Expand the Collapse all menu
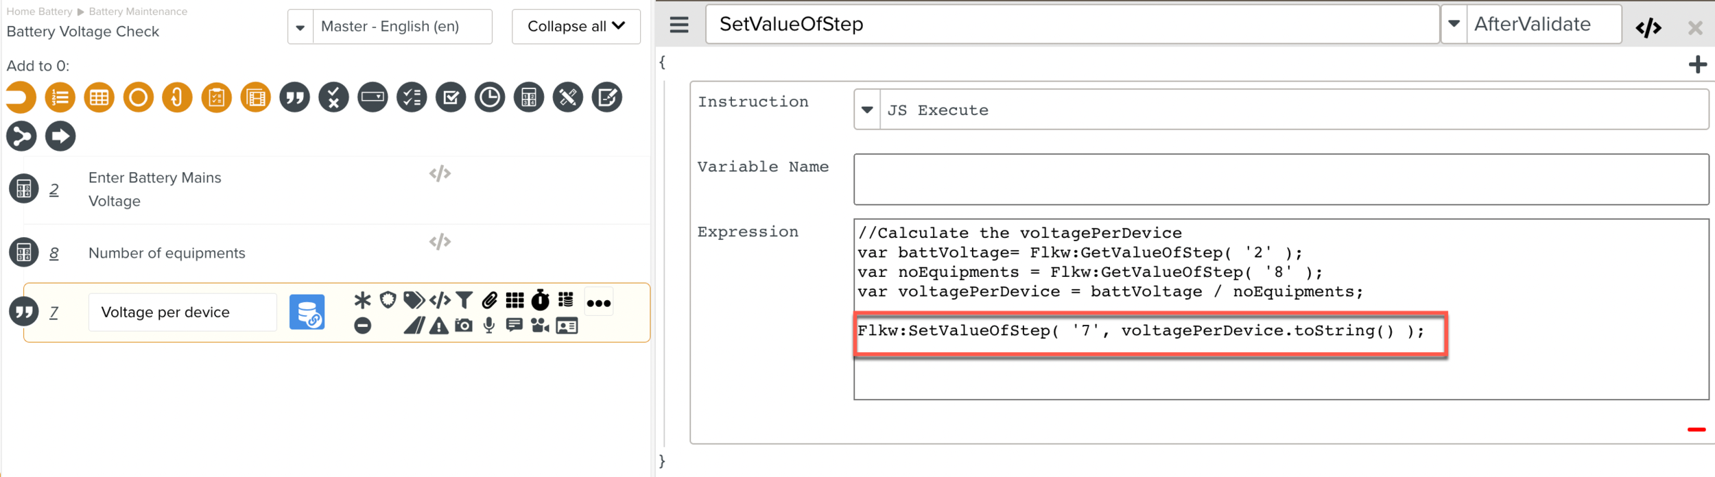This screenshot has height=477, width=1715. [576, 27]
